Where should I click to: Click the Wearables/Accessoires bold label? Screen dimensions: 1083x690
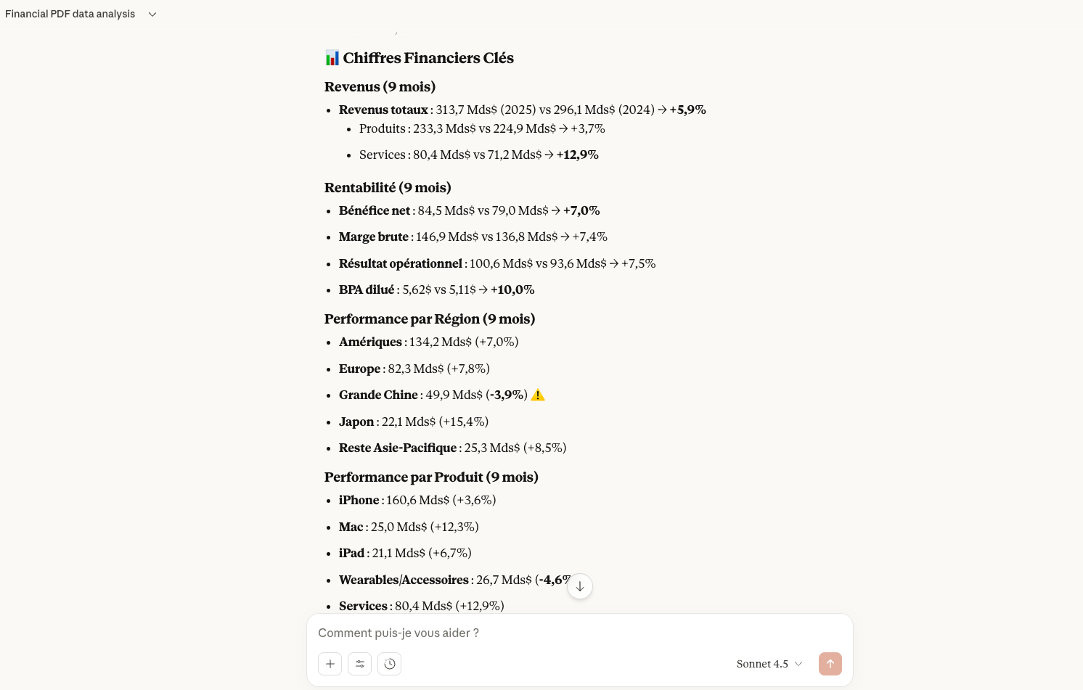coord(404,580)
